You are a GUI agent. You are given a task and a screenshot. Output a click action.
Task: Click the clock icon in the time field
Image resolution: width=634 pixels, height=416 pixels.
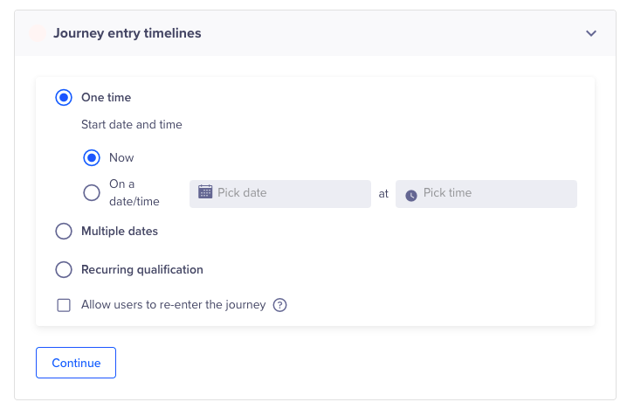pos(411,194)
